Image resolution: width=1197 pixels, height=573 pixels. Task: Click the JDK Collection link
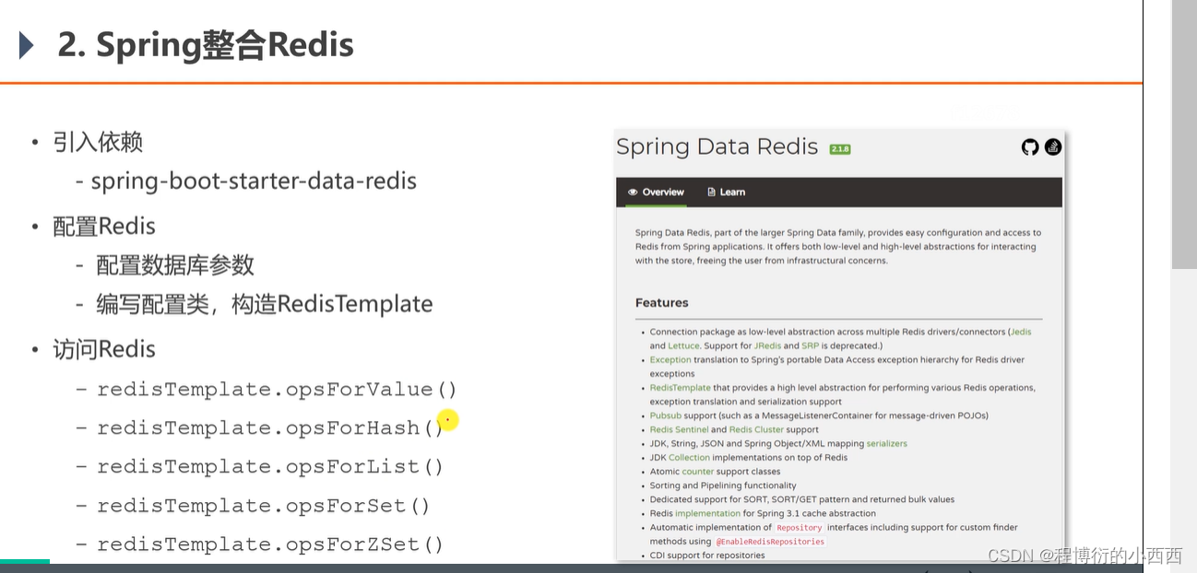[x=689, y=457]
